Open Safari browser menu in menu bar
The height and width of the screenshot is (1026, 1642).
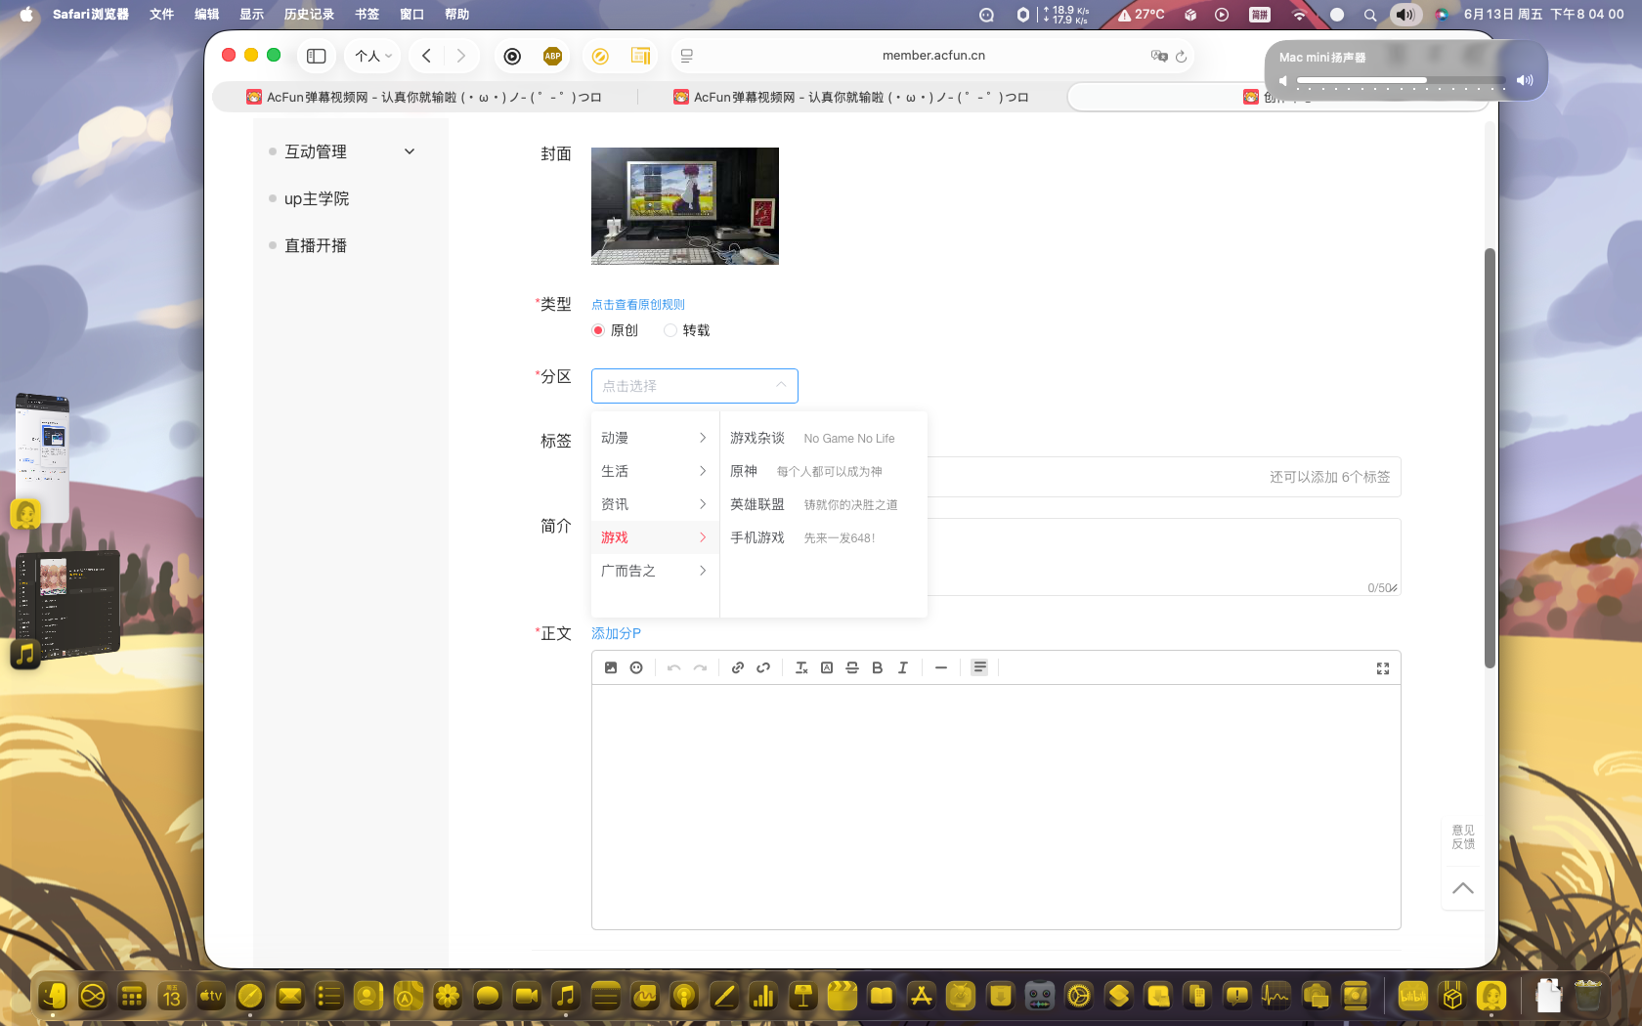pyautogui.click(x=90, y=15)
